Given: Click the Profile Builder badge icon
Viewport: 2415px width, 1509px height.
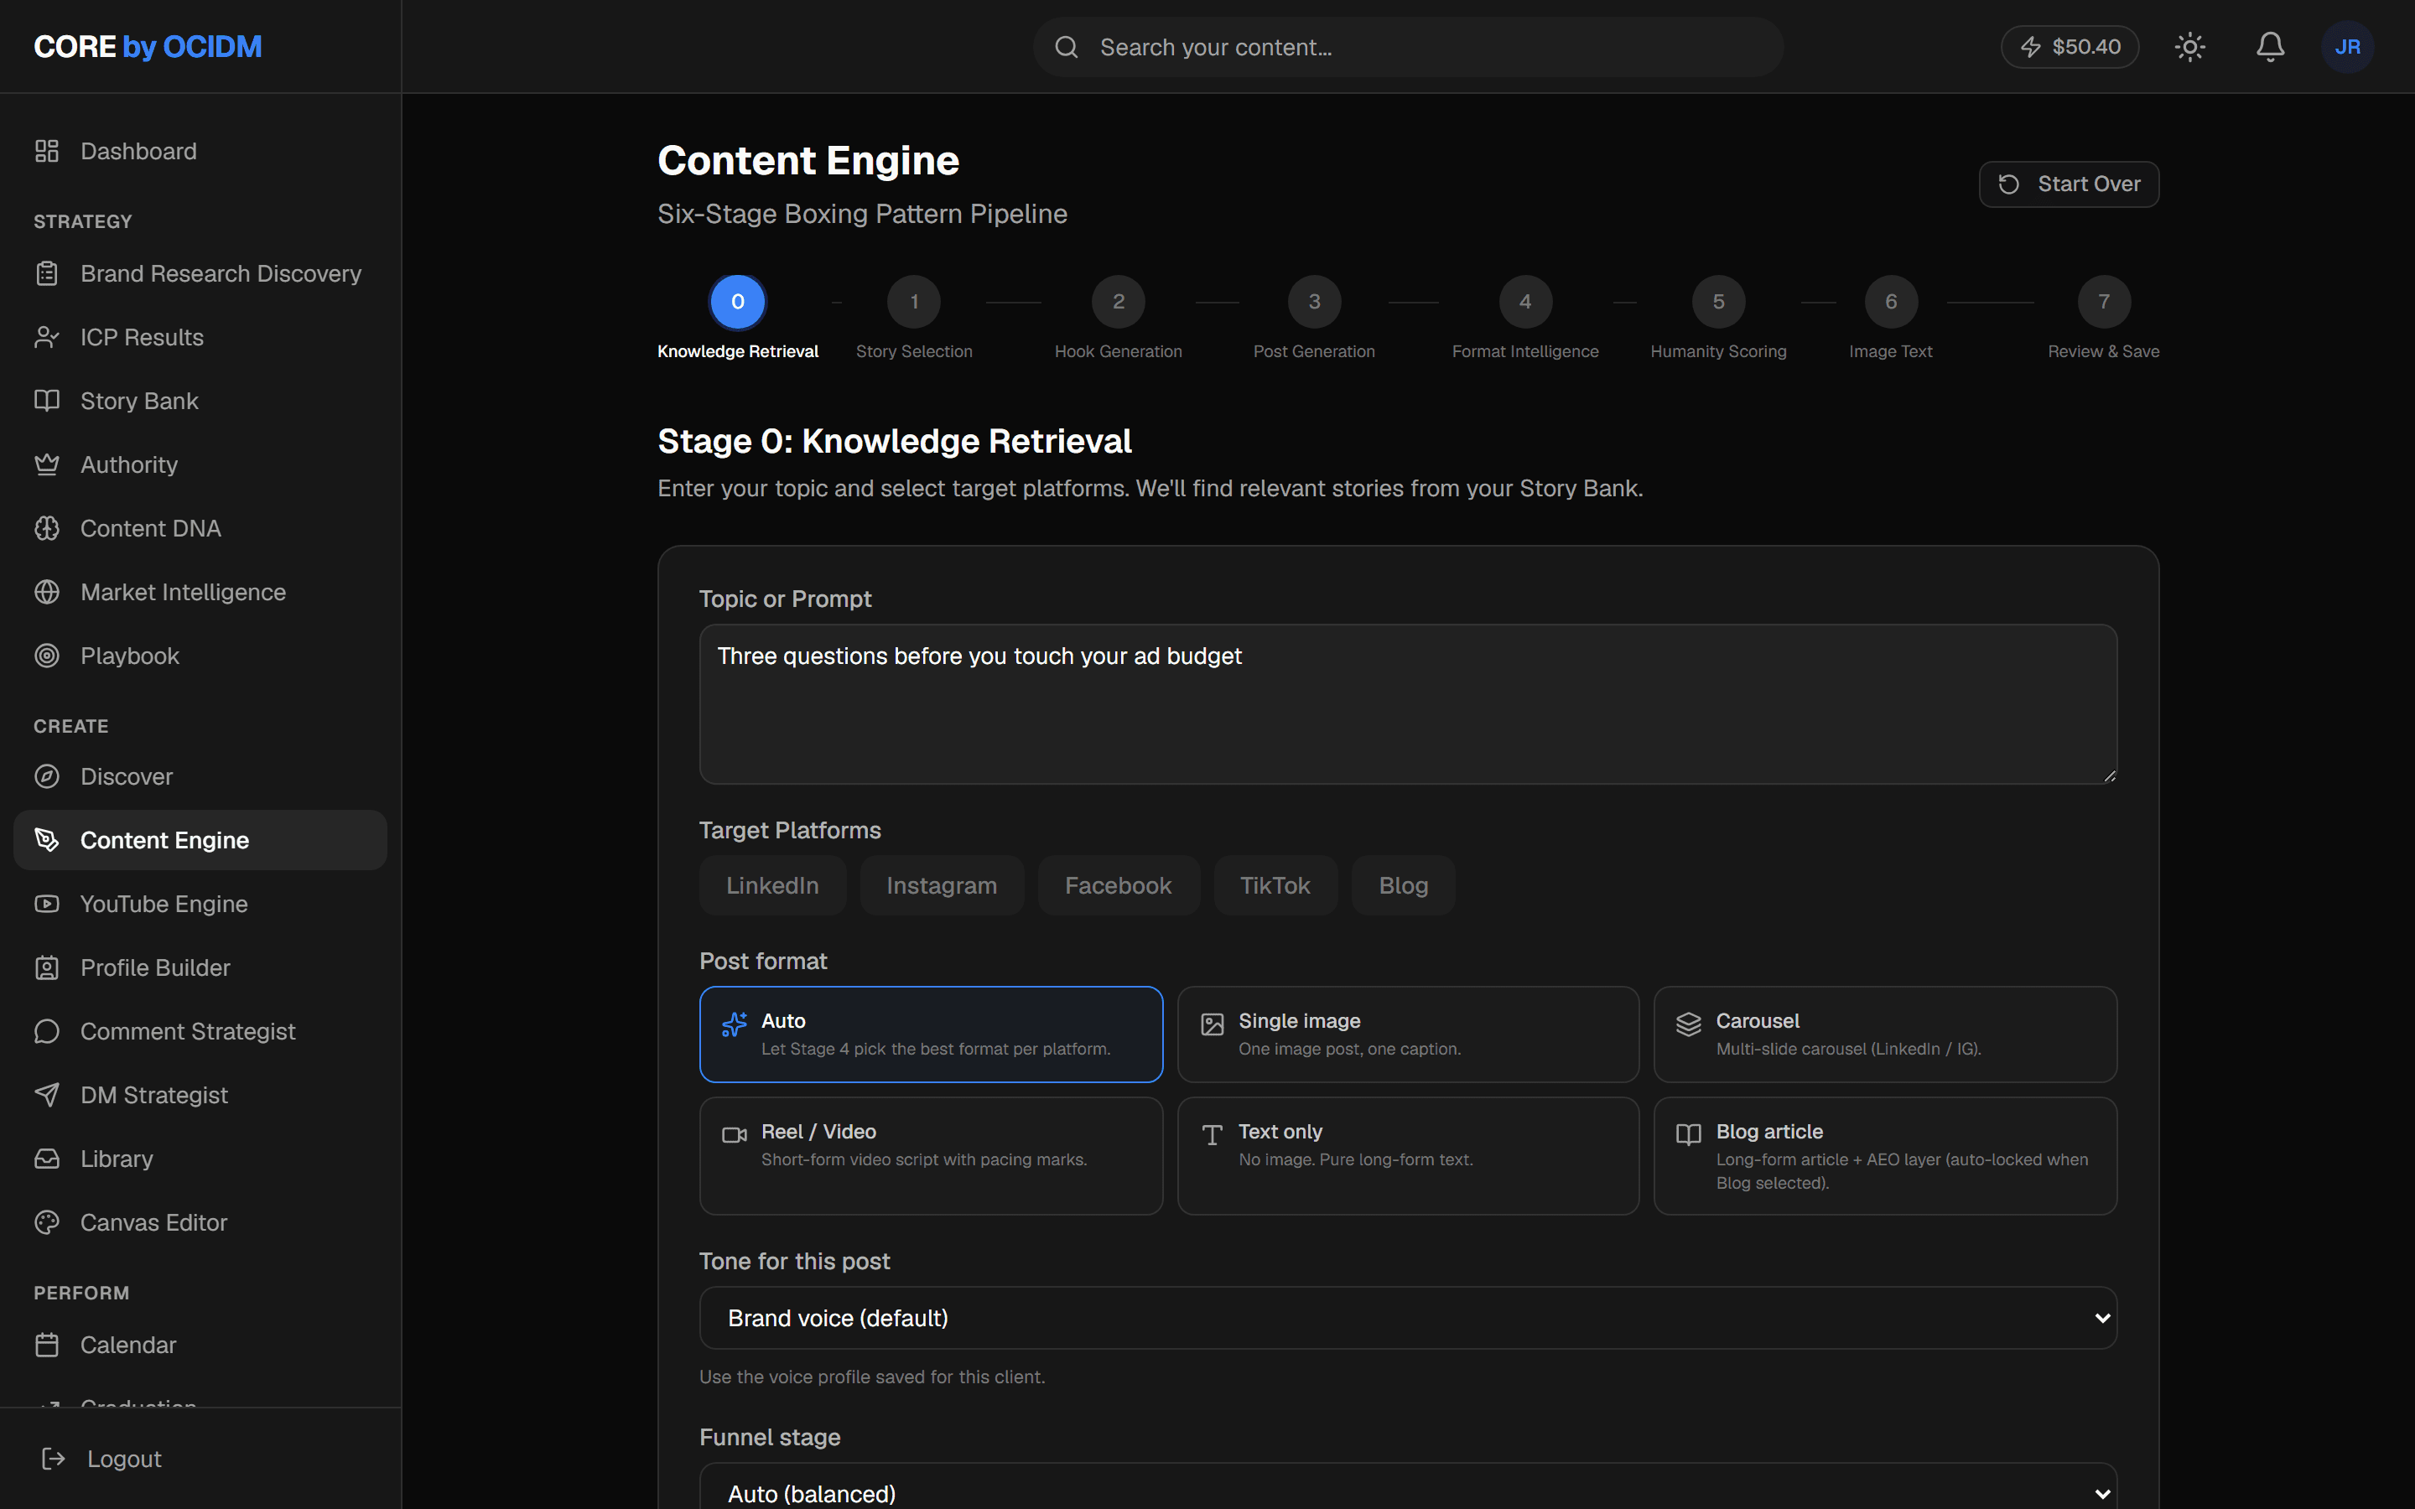Looking at the screenshot, I should (47, 968).
